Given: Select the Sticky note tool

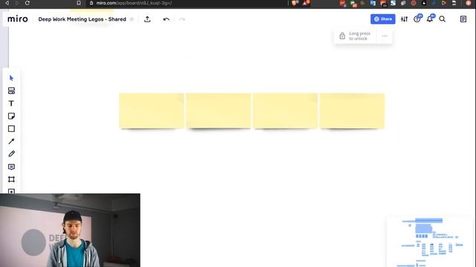Looking at the screenshot, I should 11,116.
